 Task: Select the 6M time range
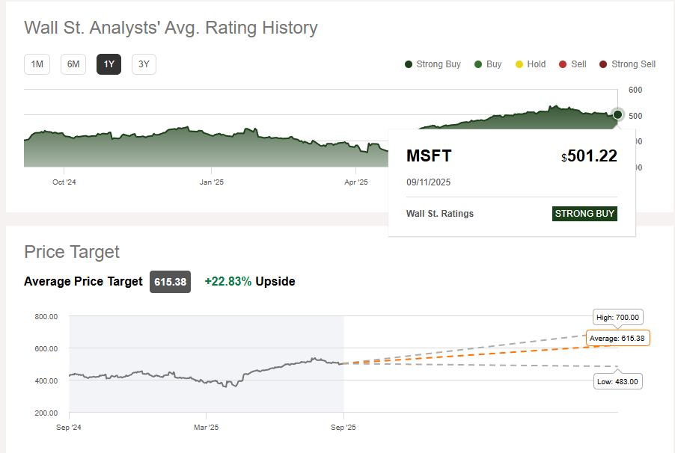click(x=73, y=64)
